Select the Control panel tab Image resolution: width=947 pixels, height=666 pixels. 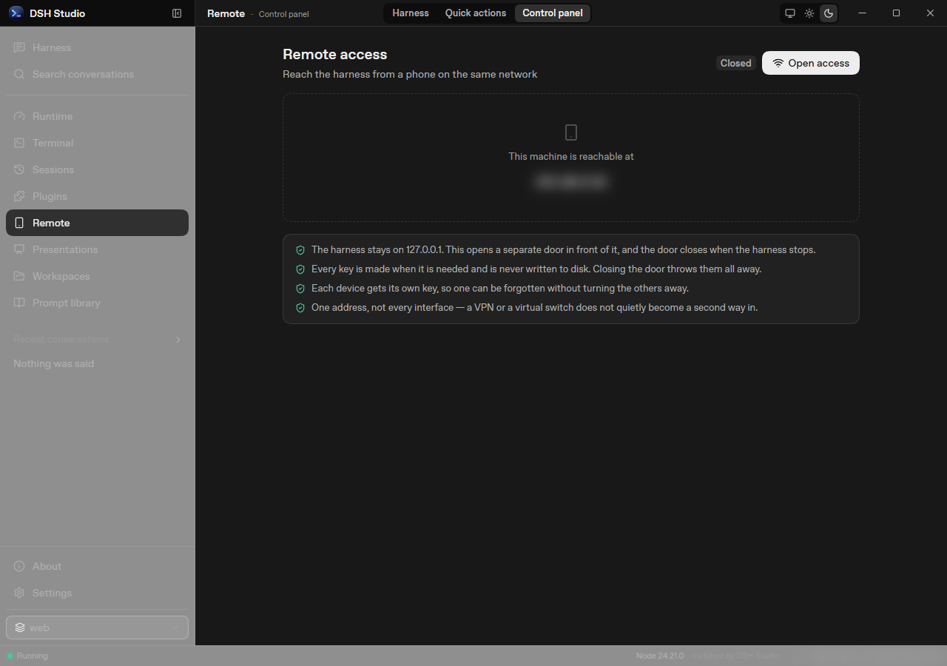point(553,13)
